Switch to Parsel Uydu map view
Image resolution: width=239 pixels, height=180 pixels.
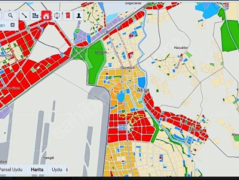11,169
